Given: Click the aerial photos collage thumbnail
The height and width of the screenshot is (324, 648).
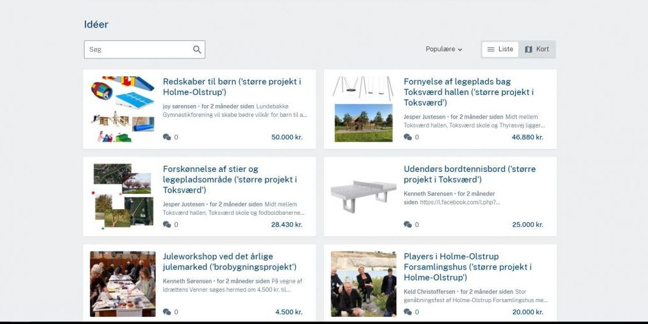Looking at the screenshot, I should (x=123, y=196).
